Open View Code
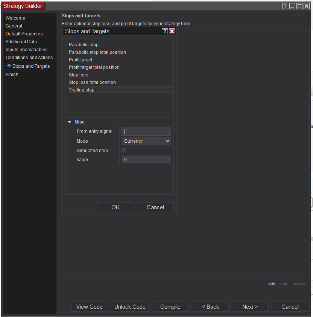313x317 pixels. tap(90, 307)
